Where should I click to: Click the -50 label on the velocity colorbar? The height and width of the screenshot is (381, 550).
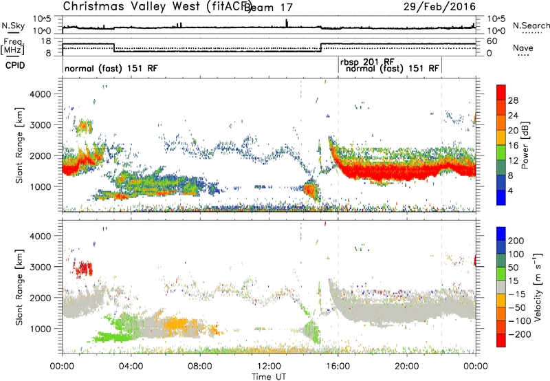[517, 307]
